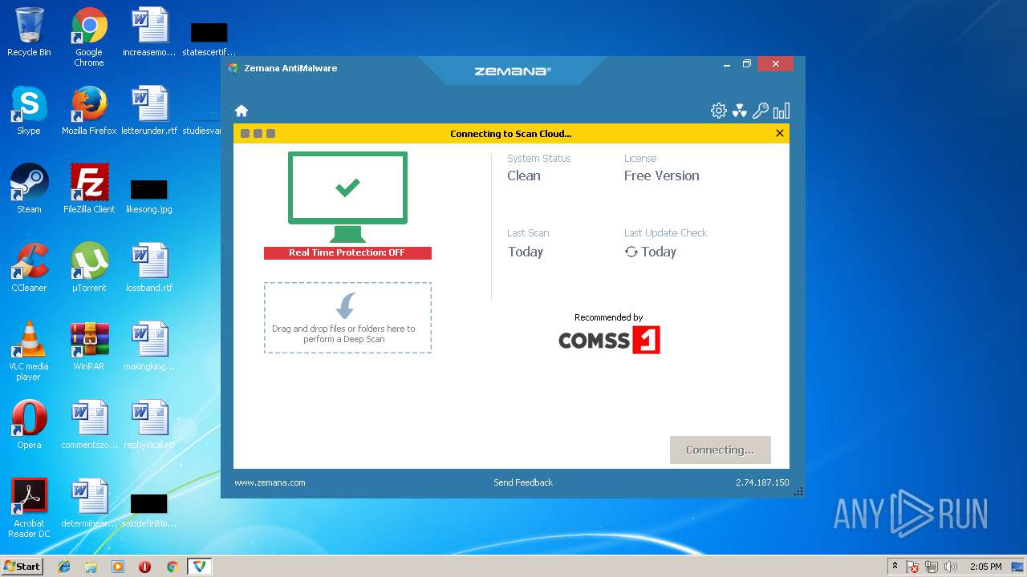
Task: Open the volume speaker tray icon
Action: 951,567
